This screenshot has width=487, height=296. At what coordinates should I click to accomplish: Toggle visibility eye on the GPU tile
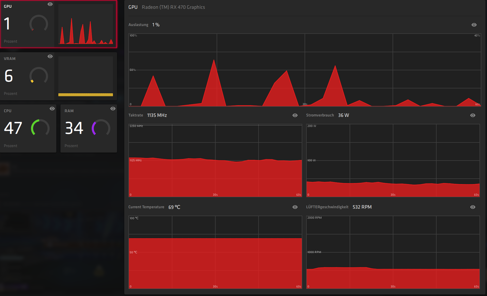[50, 4]
